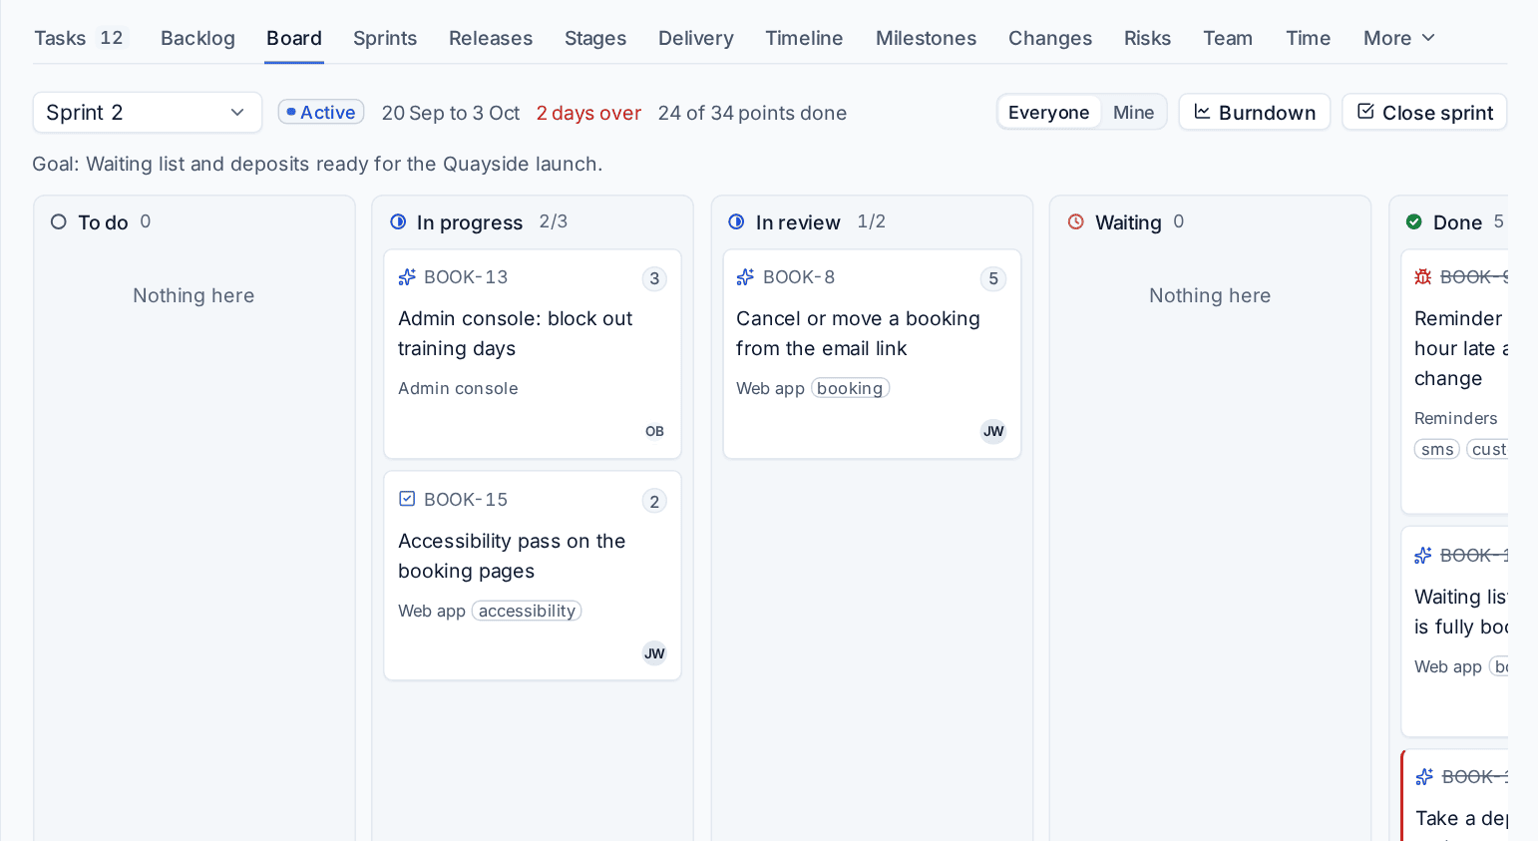This screenshot has width=1538, height=841.
Task: Click the 2 points badge on BOOK-15
Action: point(654,502)
